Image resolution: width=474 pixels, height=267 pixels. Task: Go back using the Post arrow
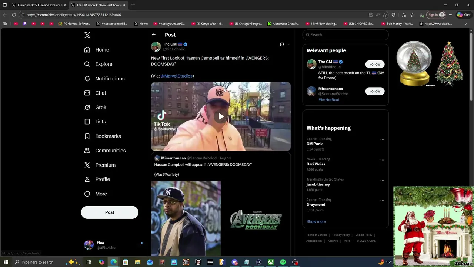[154, 35]
